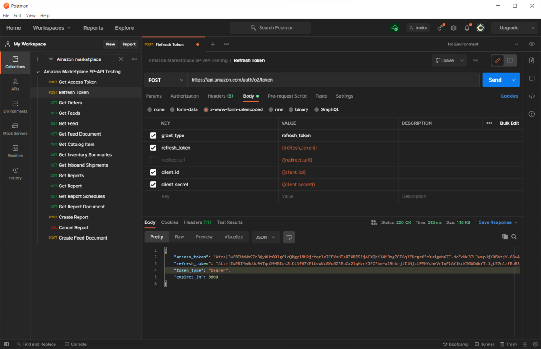Viewport: 541px width, 349px height.
Task: Toggle the sidebar panel icon in status bar
Action: [6, 344]
